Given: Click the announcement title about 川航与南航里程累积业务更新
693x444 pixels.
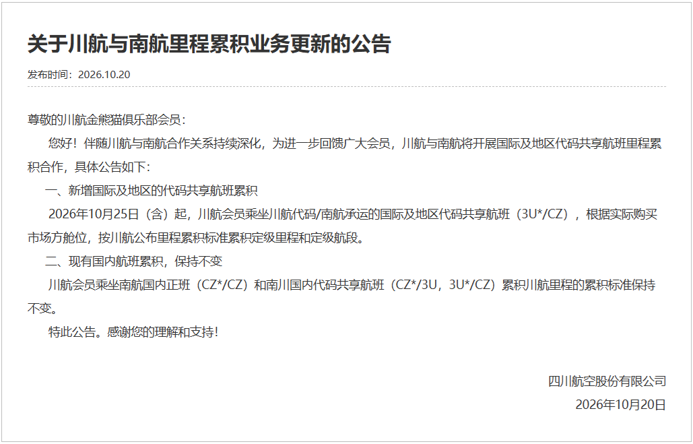Looking at the screenshot, I should click(209, 43).
